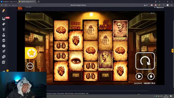This screenshot has height=98, width=174.
Task: Click the red circular extension icon
Action: (x=156, y=5)
